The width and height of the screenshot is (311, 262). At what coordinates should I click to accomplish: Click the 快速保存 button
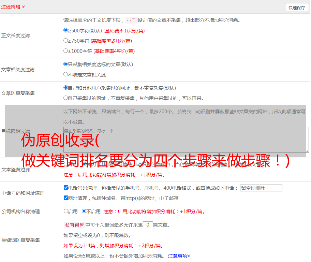pos(297,8)
